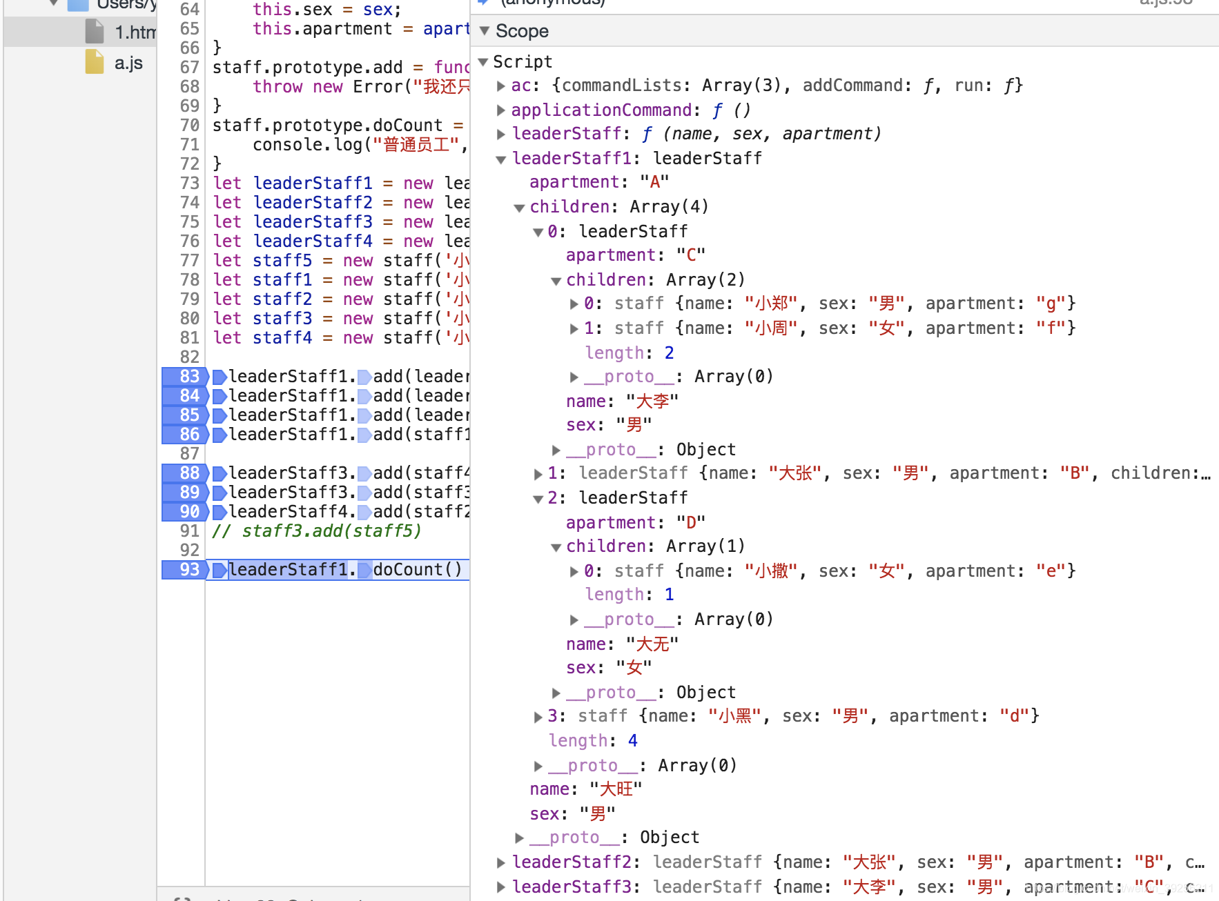
Task: Expand __proto__ Array(0) under children Array(1)
Action: click(x=574, y=620)
